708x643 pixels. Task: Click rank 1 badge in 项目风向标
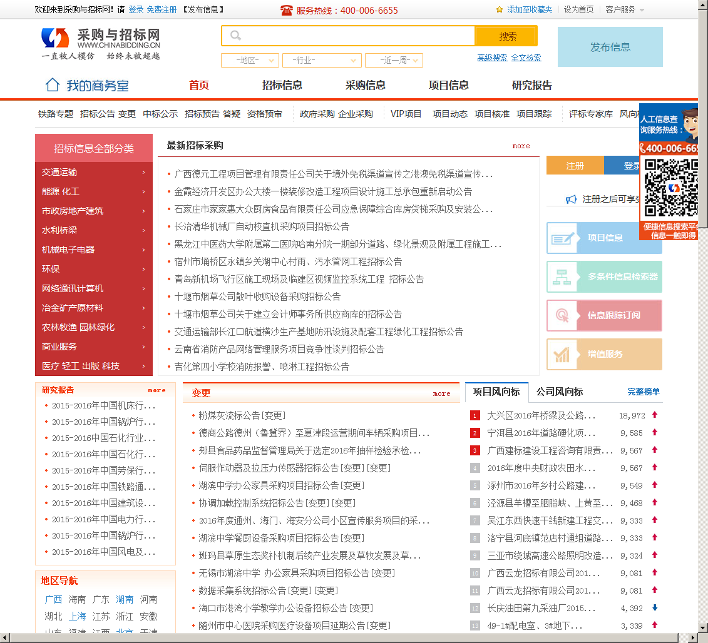point(475,415)
